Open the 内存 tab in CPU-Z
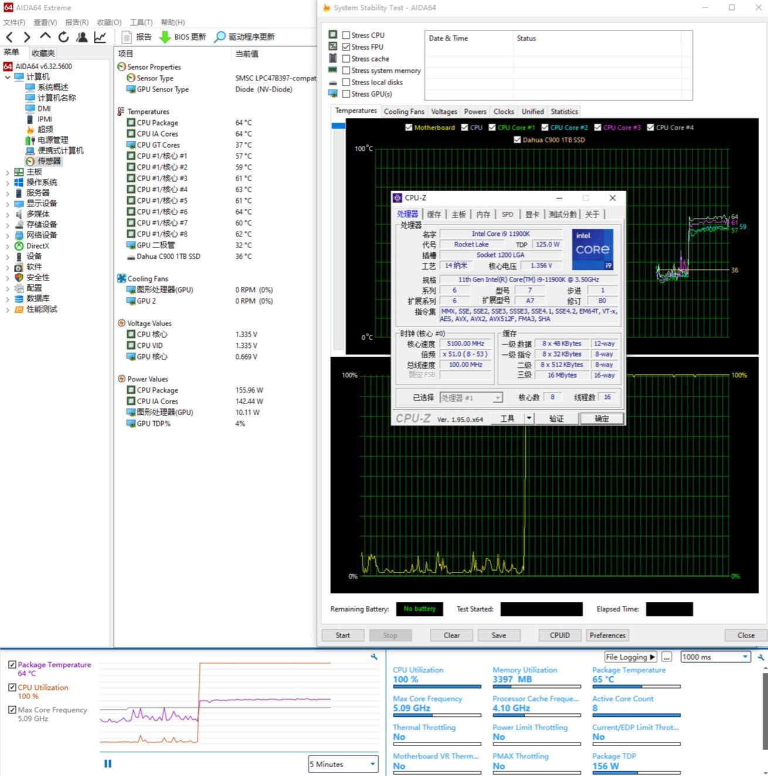 (x=483, y=215)
